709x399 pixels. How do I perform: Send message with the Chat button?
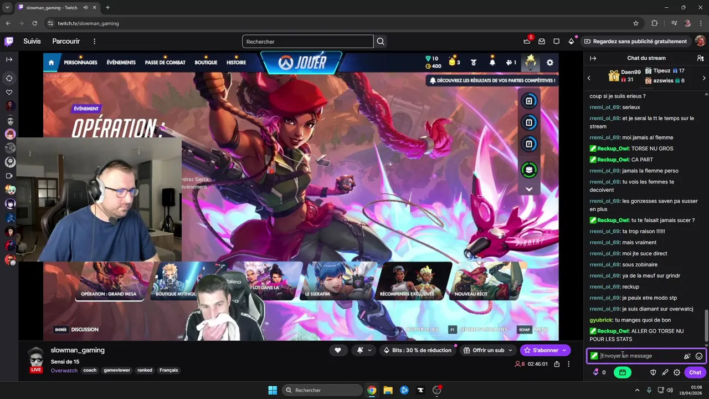[695, 372]
